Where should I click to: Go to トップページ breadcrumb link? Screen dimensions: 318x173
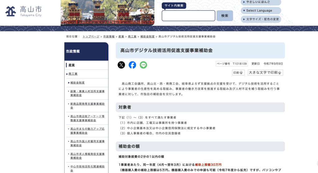[x=91, y=37]
